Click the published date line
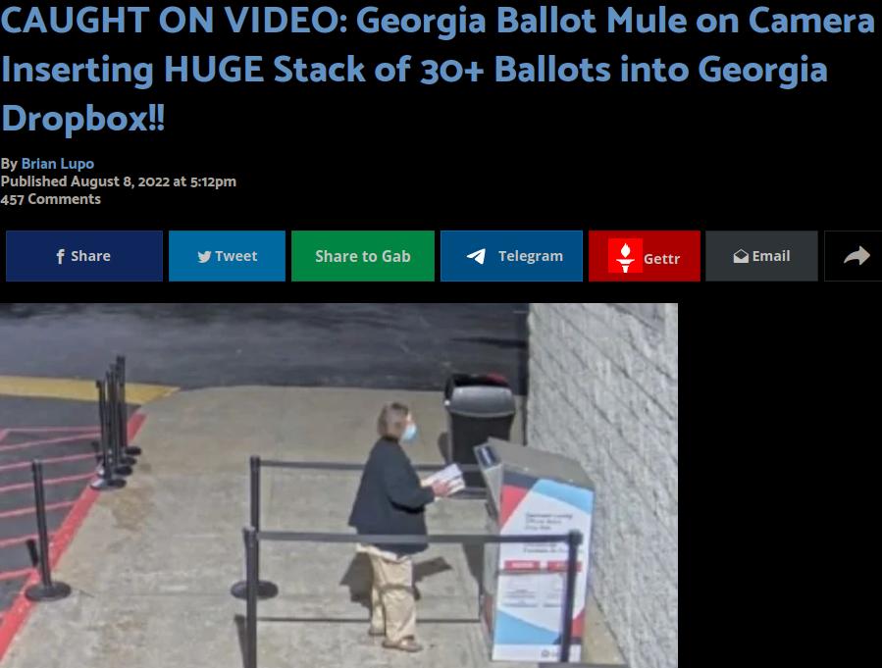Screen dimensions: 882x668 (118, 181)
